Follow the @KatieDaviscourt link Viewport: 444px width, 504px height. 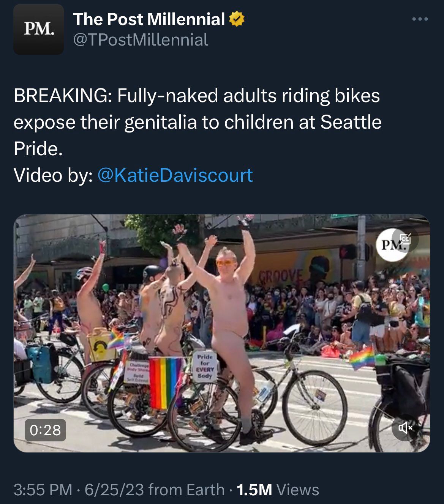[x=177, y=175]
